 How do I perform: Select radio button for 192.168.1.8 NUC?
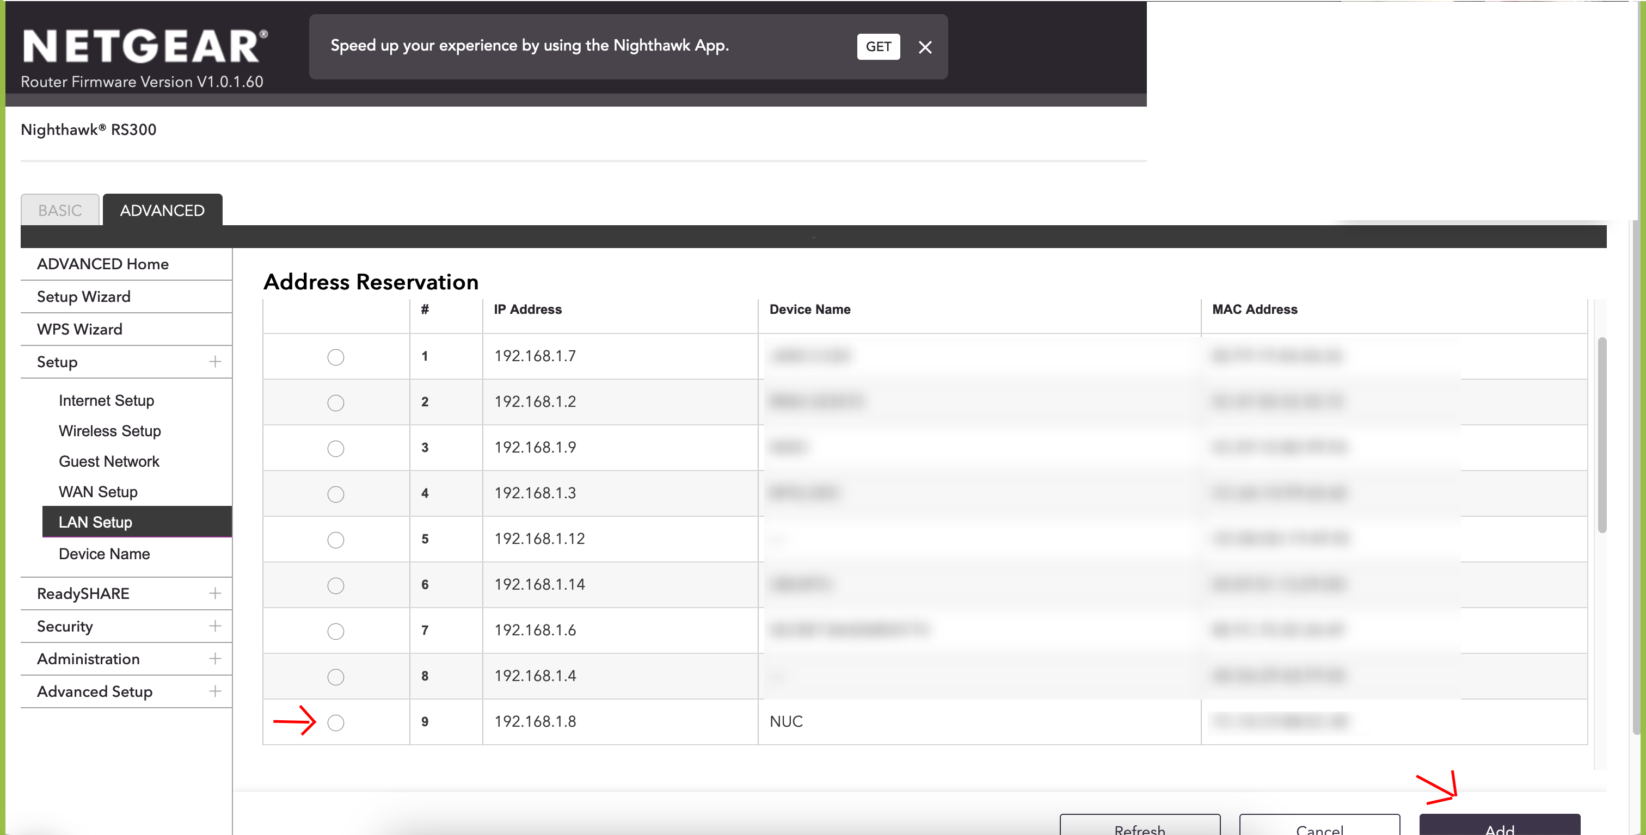click(335, 722)
